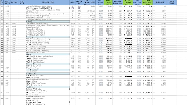Select the QT-1 Quarry Tile Flooring cell

pyautogui.click(x=48, y=52)
